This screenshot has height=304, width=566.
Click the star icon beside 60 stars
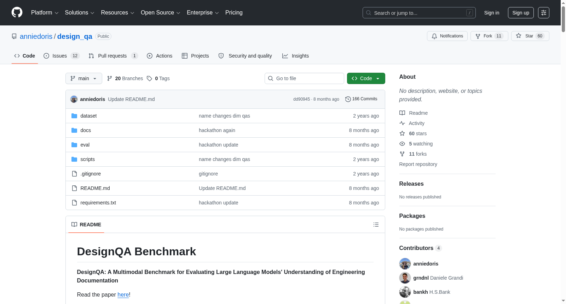[402, 133]
